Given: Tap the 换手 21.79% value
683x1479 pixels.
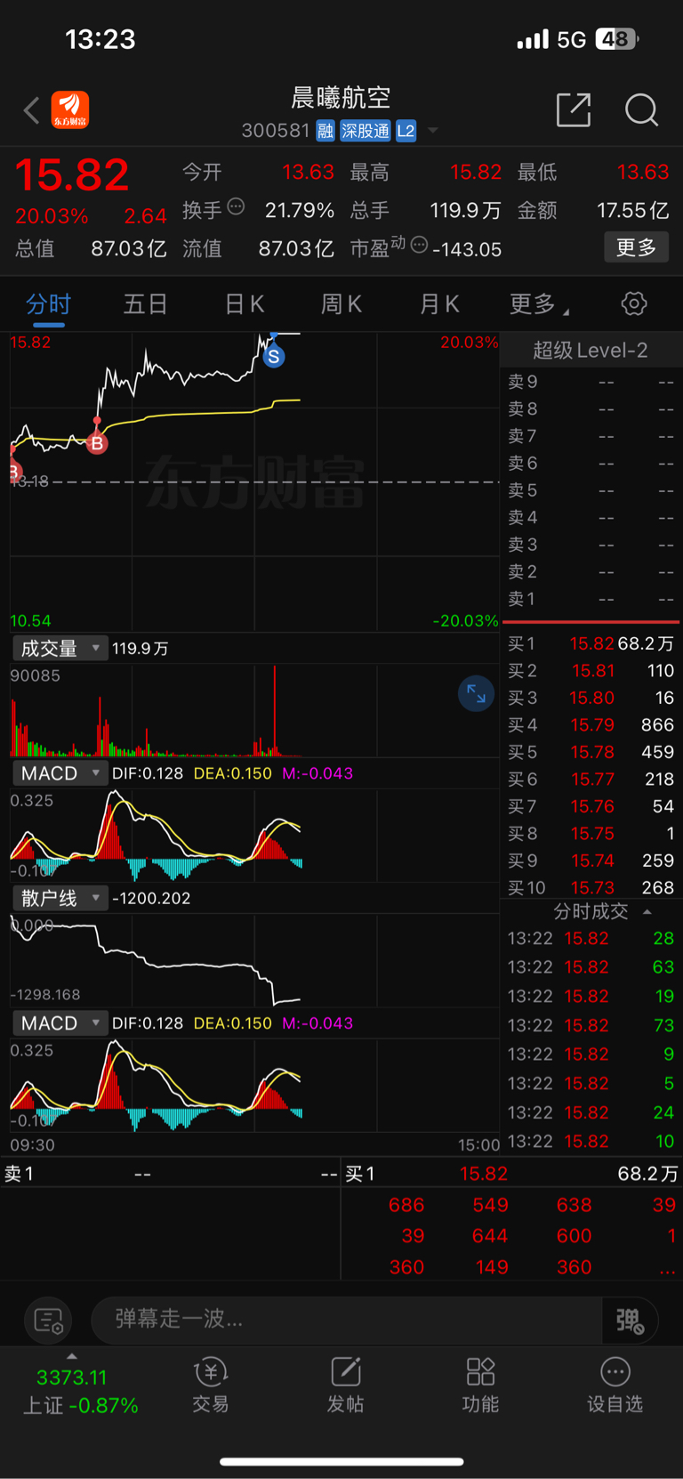Looking at the screenshot, I should [300, 210].
